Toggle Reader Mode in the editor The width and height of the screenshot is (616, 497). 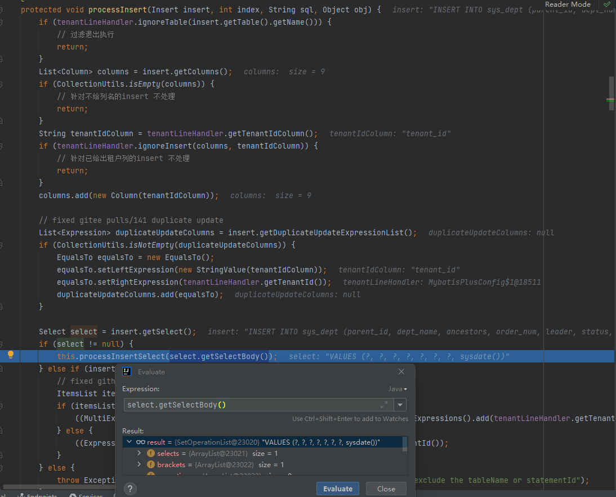coord(568,5)
